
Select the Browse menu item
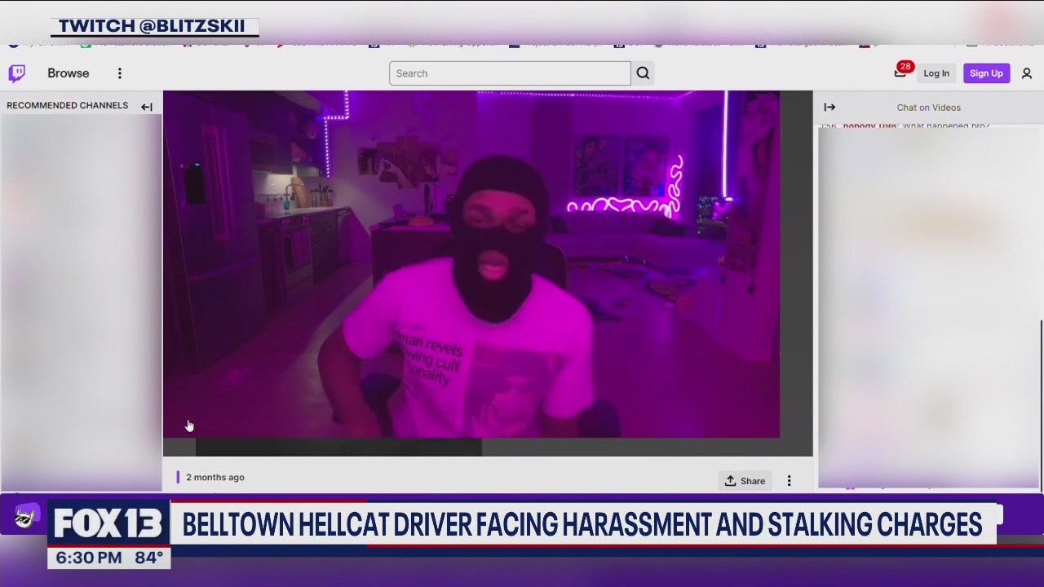coord(68,73)
